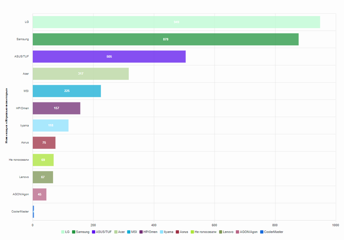Select the MSI bar showing 225

[67, 91]
